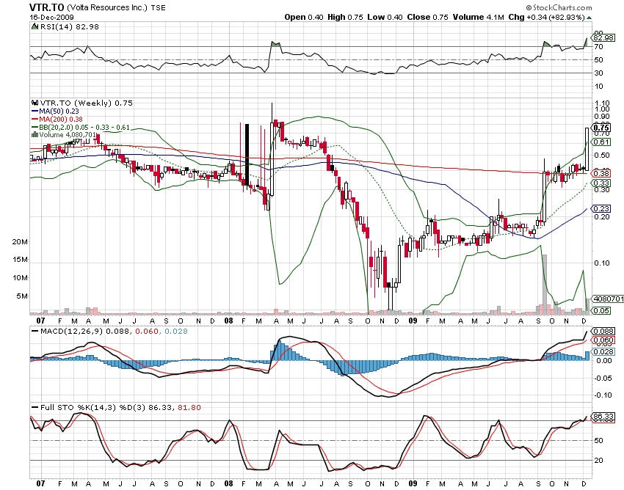Click the 86.33 stochastic value tag
This screenshot has width=624, height=490.
tap(603, 417)
